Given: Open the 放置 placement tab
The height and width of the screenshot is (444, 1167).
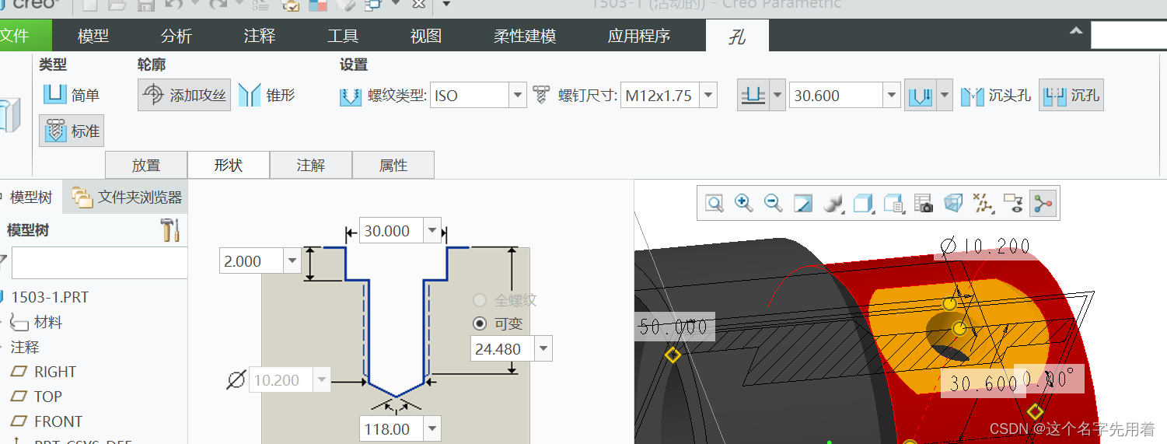Looking at the screenshot, I should tap(146, 165).
